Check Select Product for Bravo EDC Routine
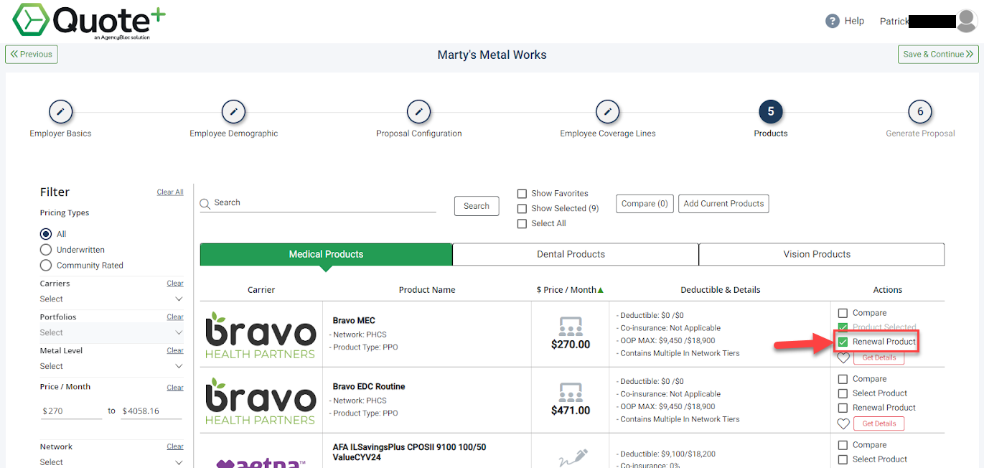 click(843, 393)
